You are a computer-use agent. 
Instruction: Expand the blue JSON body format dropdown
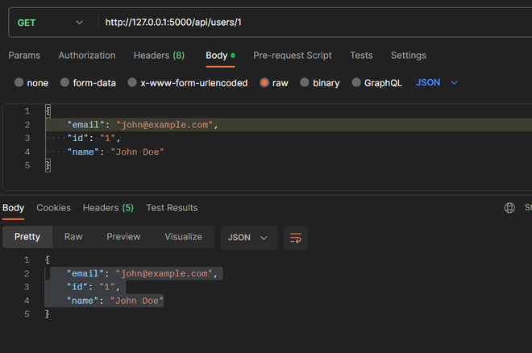point(437,83)
